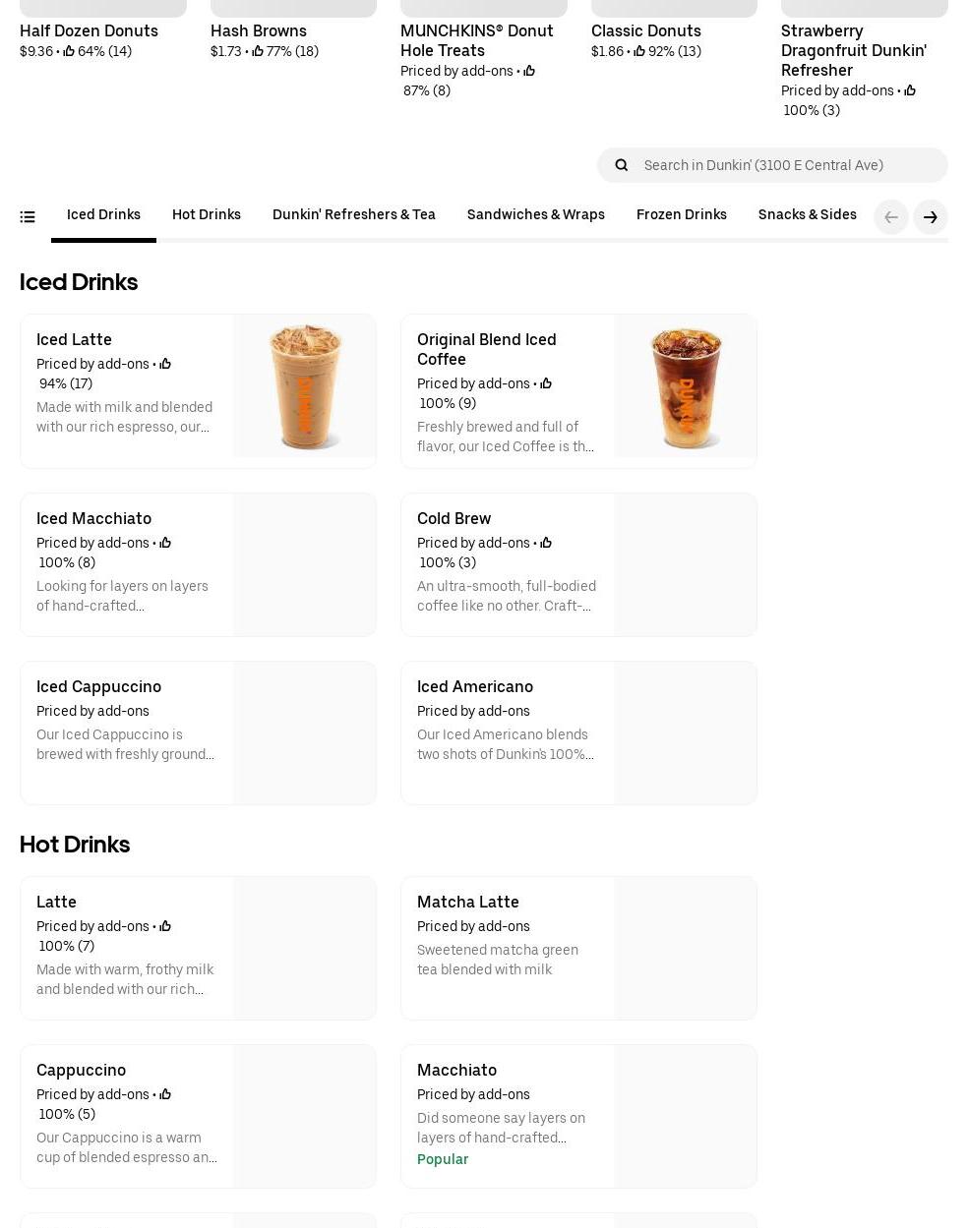
Task: Switch to the Hot Drinks tab
Action: coord(206,215)
